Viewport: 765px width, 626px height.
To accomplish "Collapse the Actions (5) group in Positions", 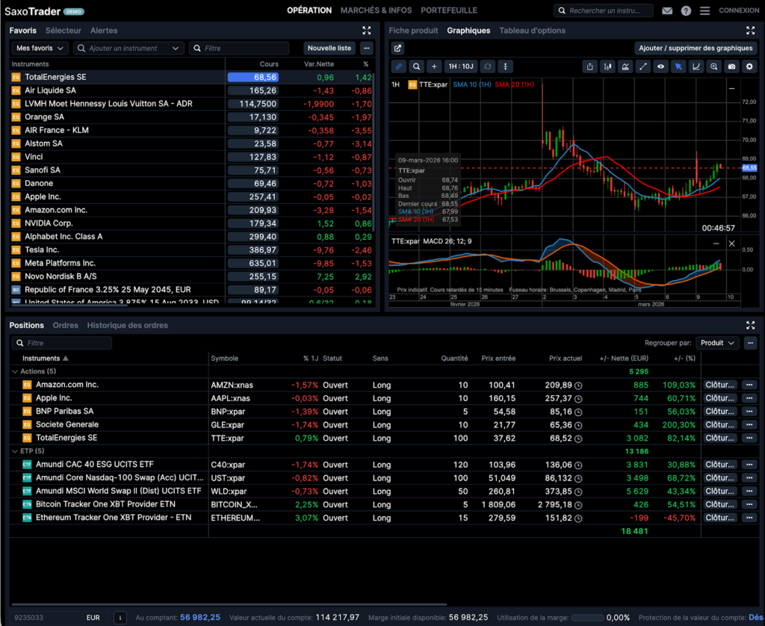I will (x=16, y=371).
